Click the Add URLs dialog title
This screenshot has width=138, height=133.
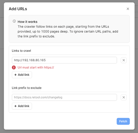(18, 9)
